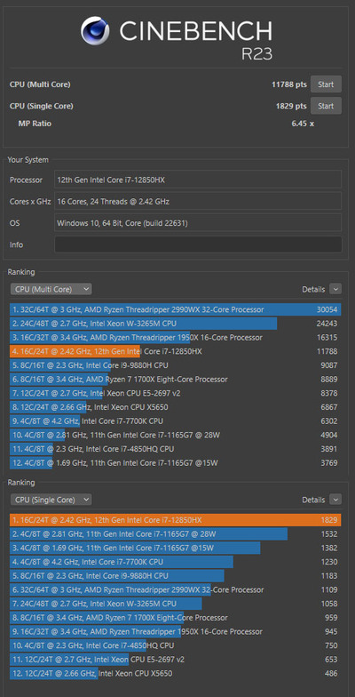Image resolution: width=355 pixels, height=697 pixels.
Task: Select Multi Core row Threadripper 1950X 16315
Action: click(x=176, y=338)
